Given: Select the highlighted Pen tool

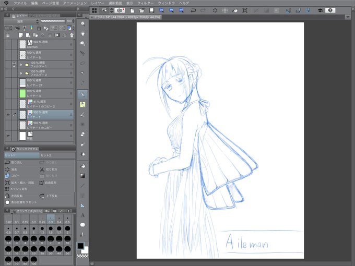Looking at the screenshot, I should pos(82,94).
